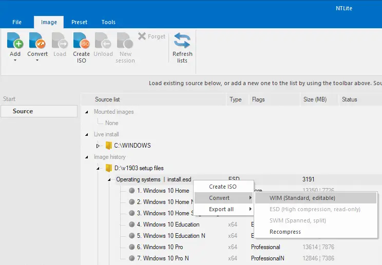Click the None entry under Mounted images

[x=112, y=123]
